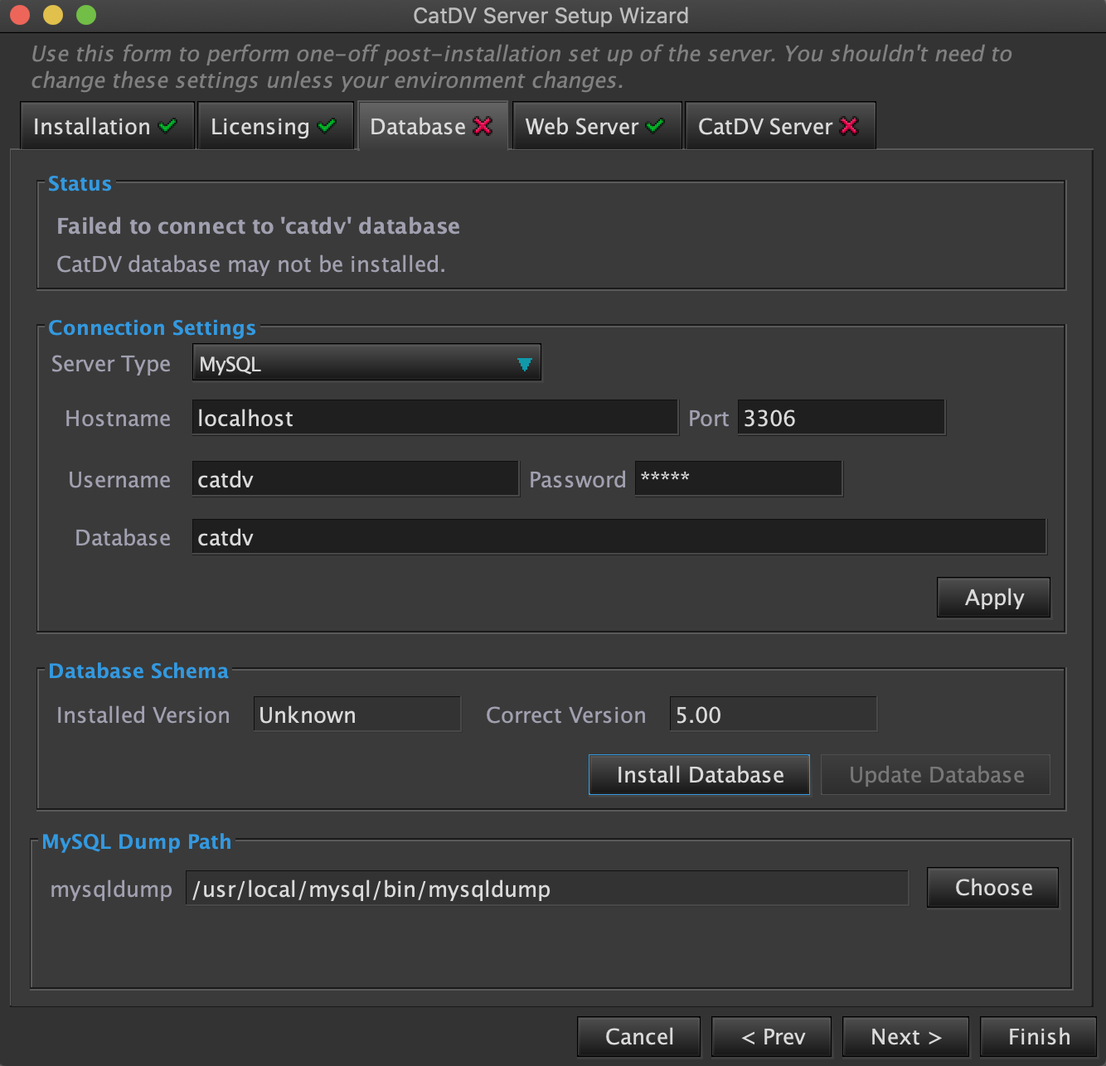This screenshot has height=1066, width=1106.
Task: Click green checkmark icon on Licensing tab
Action: 327,126
